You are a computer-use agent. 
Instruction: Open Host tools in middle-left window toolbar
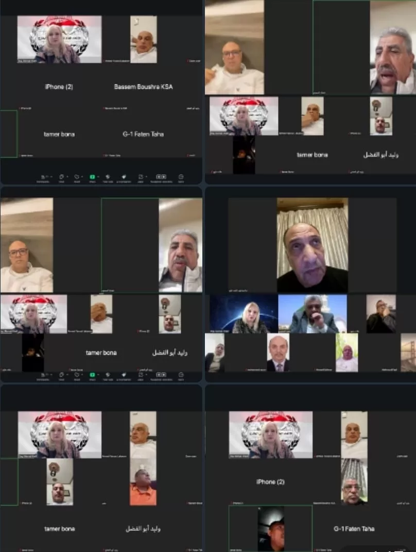tap(108, 375)
